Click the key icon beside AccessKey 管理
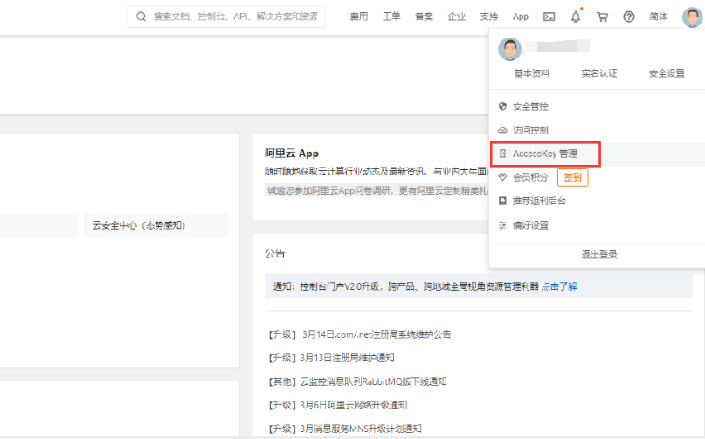This screenshot has width=705, height=439. click(502, 154)
